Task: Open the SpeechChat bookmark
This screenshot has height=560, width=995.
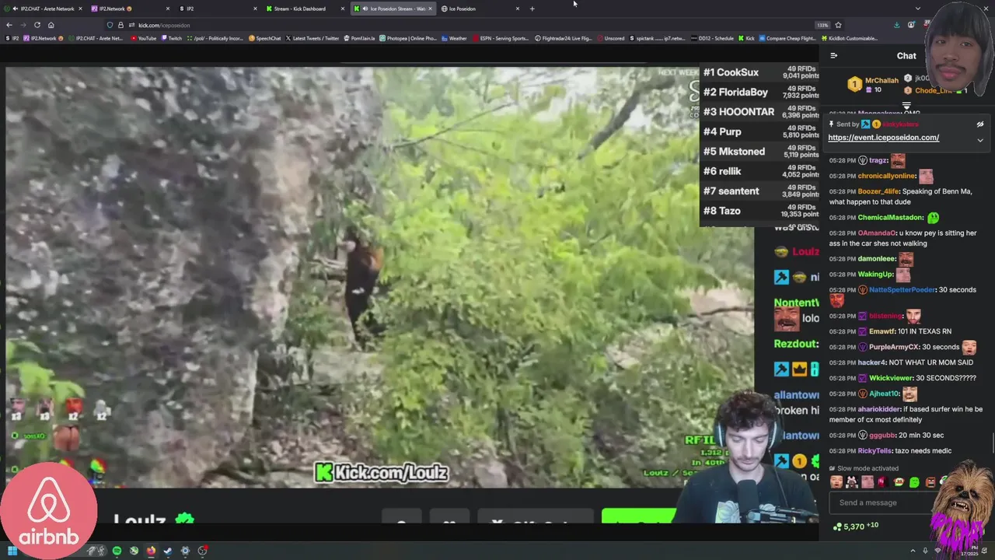Action: 264,38
